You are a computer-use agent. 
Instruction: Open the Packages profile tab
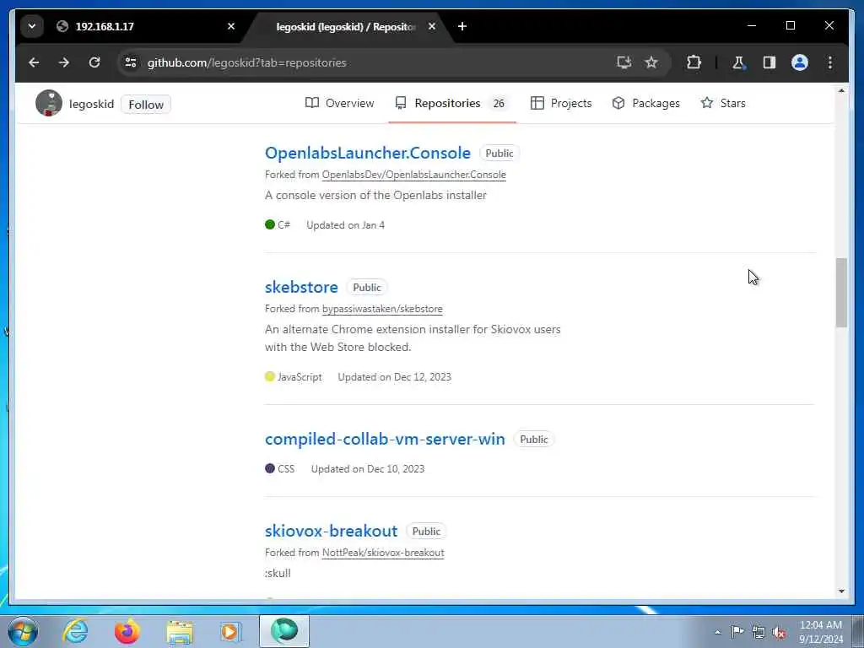point(645,103)
